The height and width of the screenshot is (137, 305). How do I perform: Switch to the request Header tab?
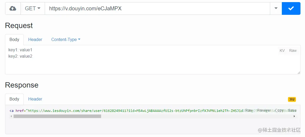coord(35,39)
